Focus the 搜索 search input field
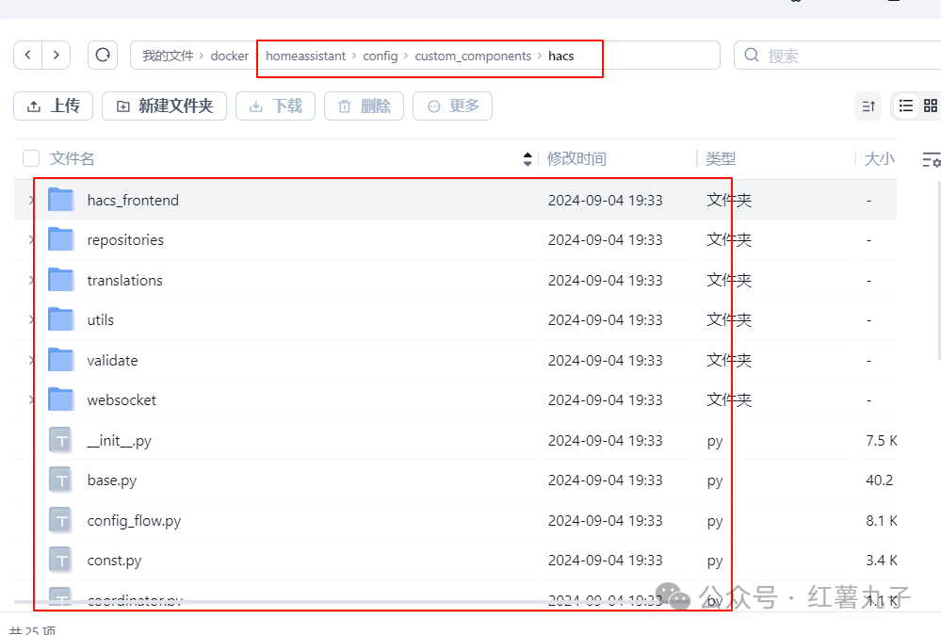The image size is (941, 635). (x=837, y=56)
